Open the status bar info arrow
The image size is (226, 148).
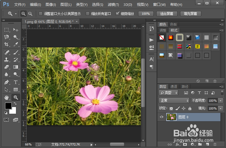pyautogui.click(x=91, y=145)
